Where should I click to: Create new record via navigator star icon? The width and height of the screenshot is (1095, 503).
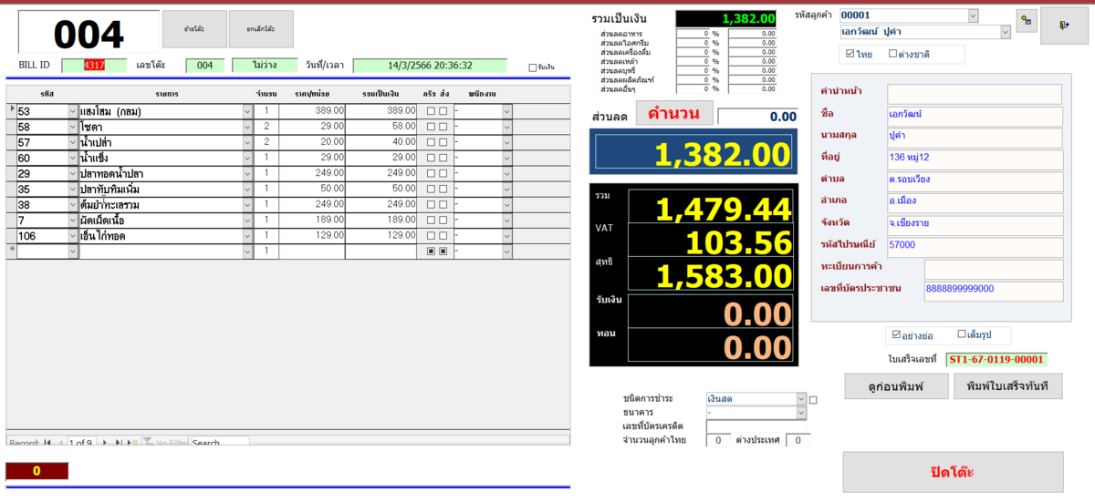pyautogui.click(x=132, y=442)
